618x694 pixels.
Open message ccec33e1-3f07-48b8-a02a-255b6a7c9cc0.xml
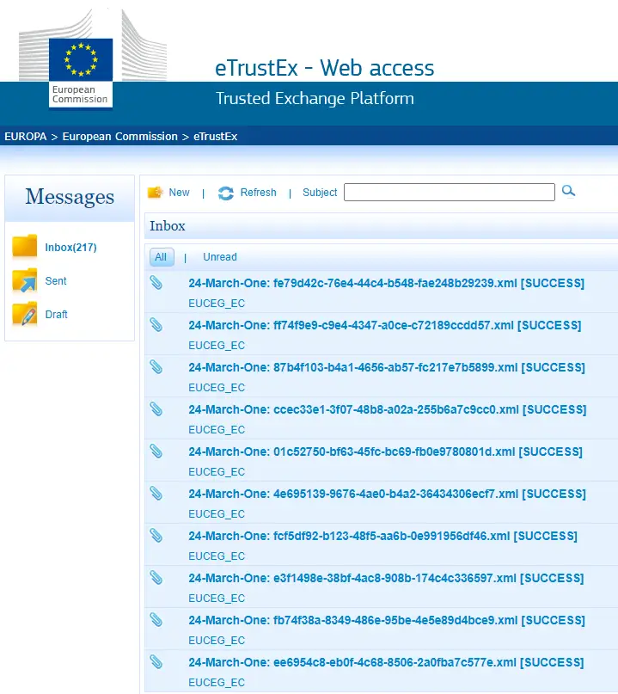(388, 409)
